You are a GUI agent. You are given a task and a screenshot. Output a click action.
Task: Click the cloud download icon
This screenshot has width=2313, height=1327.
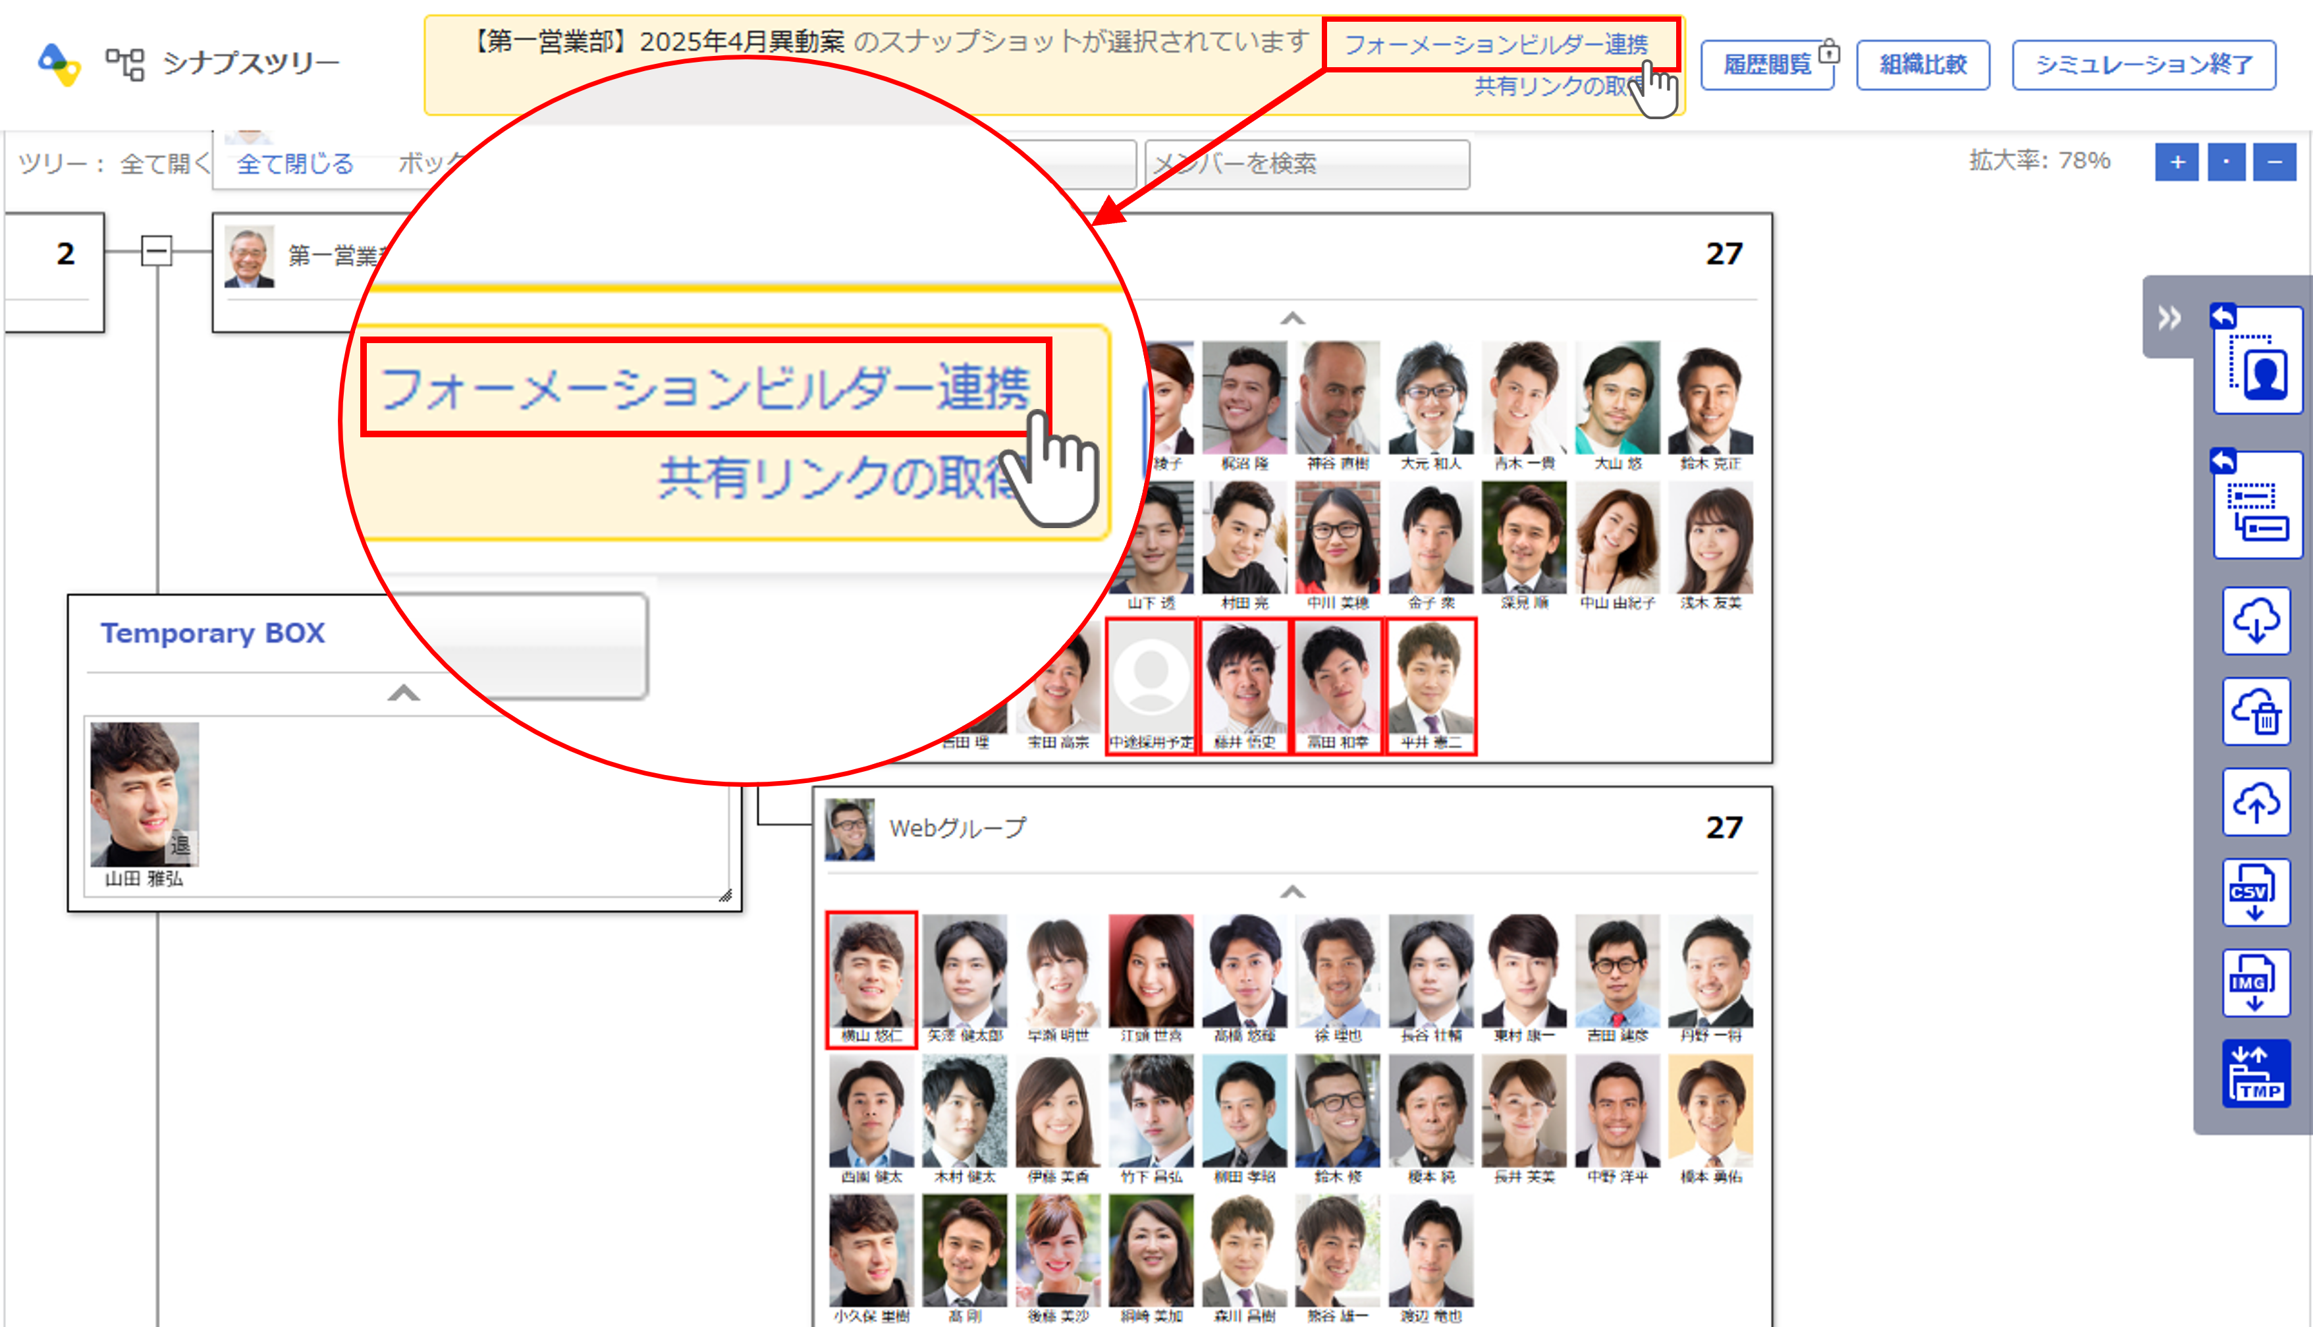(x=2256, y=620)
